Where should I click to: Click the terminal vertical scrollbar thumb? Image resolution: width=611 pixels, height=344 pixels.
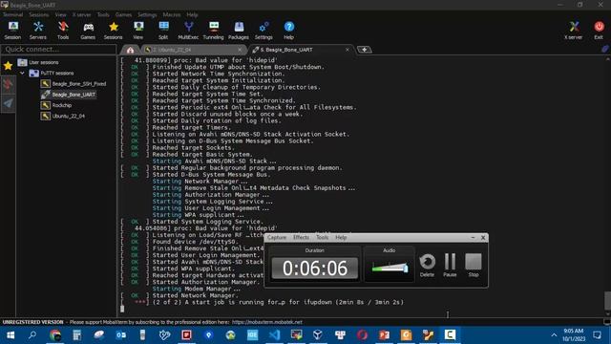607,300
